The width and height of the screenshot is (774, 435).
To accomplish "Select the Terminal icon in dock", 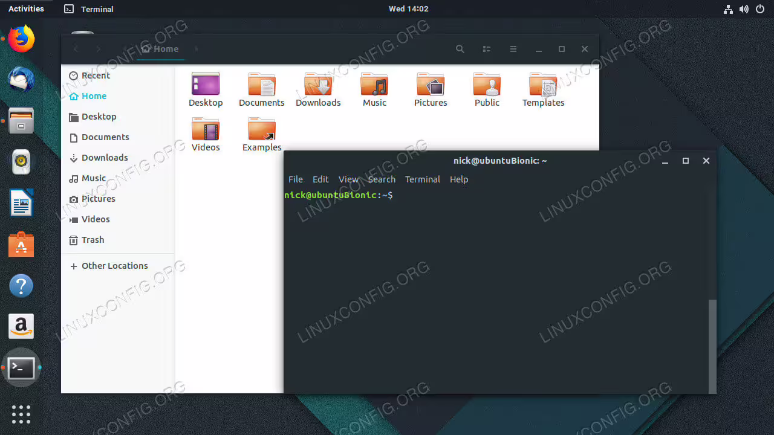I will (x=21, y=367).
